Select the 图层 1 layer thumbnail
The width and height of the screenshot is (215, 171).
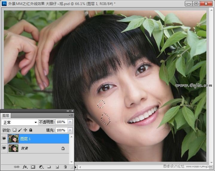(13, 139)
